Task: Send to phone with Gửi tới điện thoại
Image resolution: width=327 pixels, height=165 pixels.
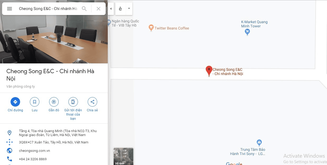Action: tap(73, 102)
